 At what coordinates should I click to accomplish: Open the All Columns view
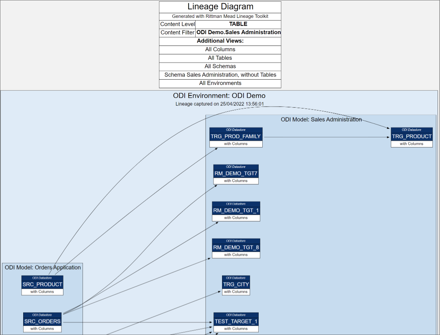point(220,49)
